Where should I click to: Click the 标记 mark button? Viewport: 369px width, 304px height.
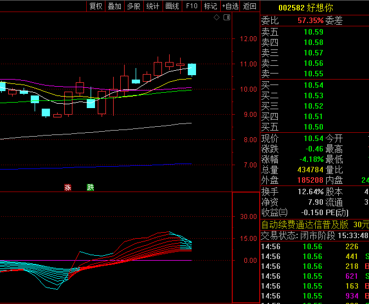pyautogui.click(x=210, y=6)
